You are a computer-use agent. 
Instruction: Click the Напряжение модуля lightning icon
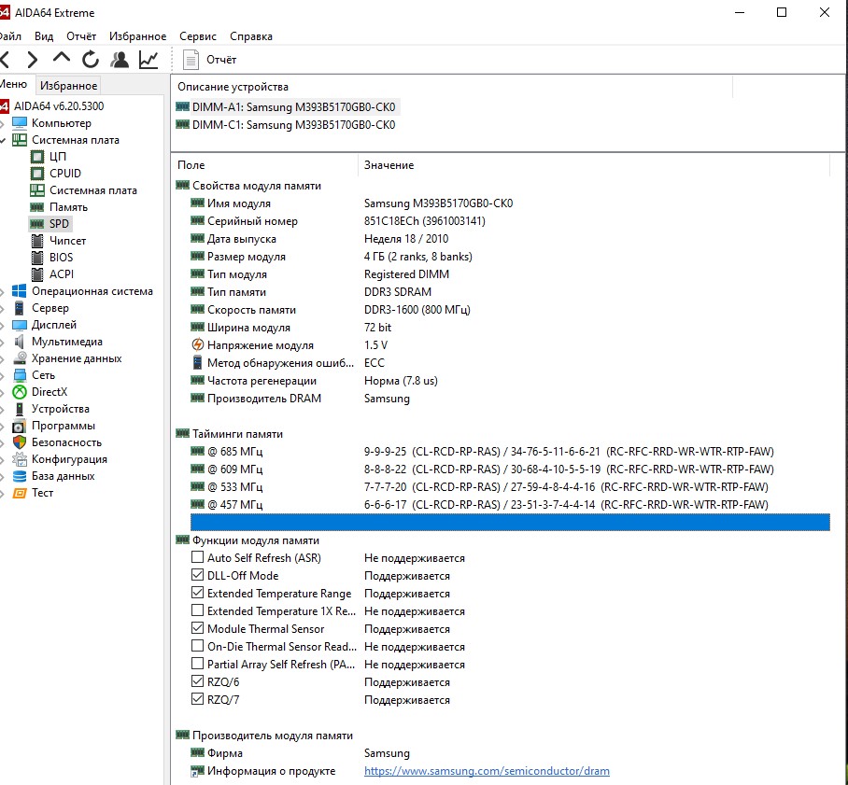coord(198,345)
